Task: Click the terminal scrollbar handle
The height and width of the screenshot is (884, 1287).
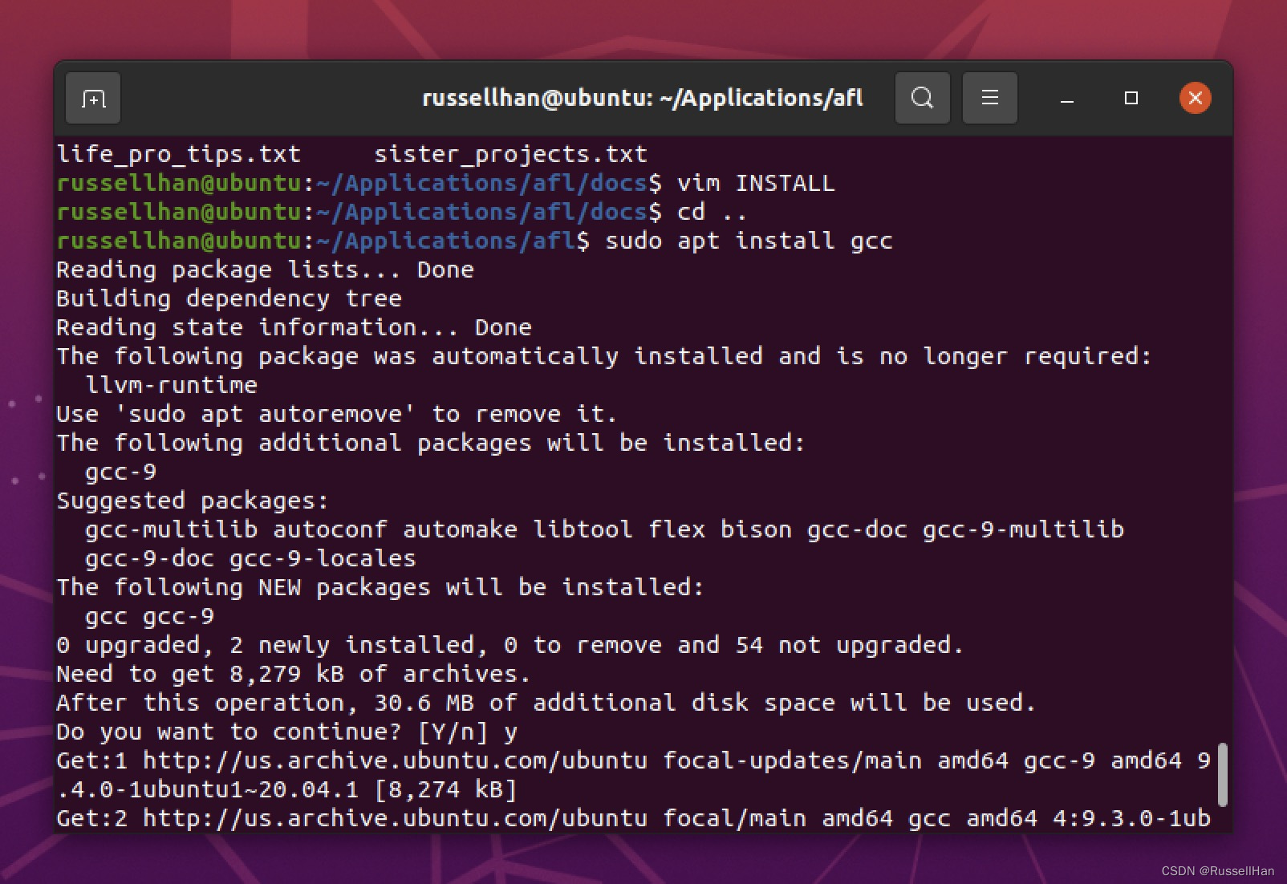Action: (x=1223, y=775)
